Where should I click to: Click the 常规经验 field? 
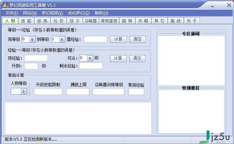[136, 92]
